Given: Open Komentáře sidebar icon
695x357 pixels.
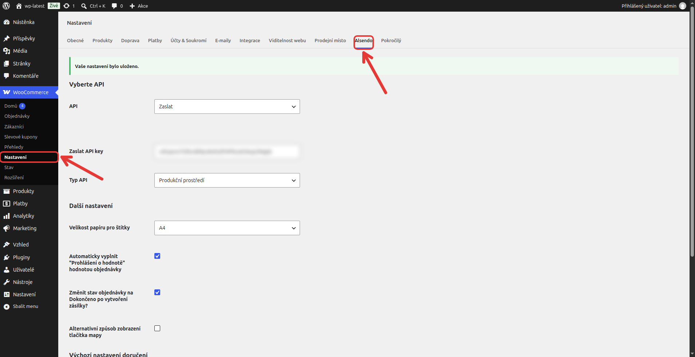Looking at the screenshot, I should click(7, 76).
